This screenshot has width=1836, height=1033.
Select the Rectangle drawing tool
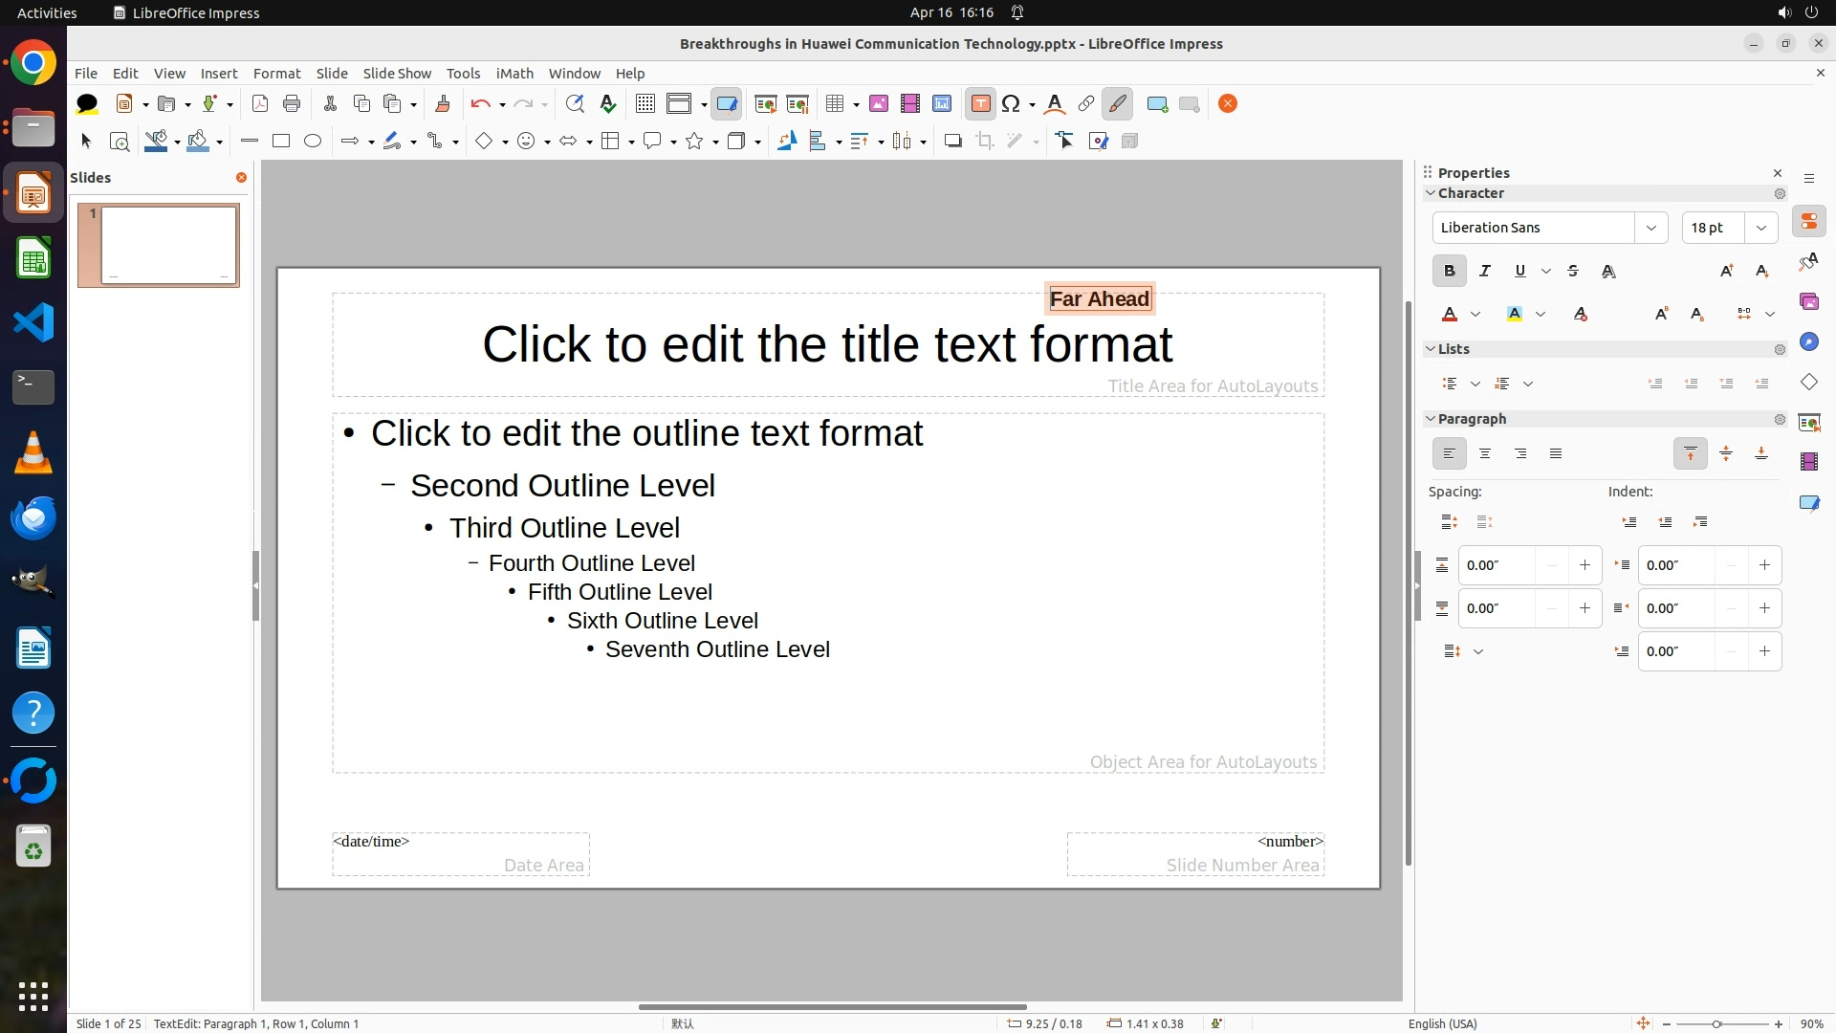click(280, 142)
